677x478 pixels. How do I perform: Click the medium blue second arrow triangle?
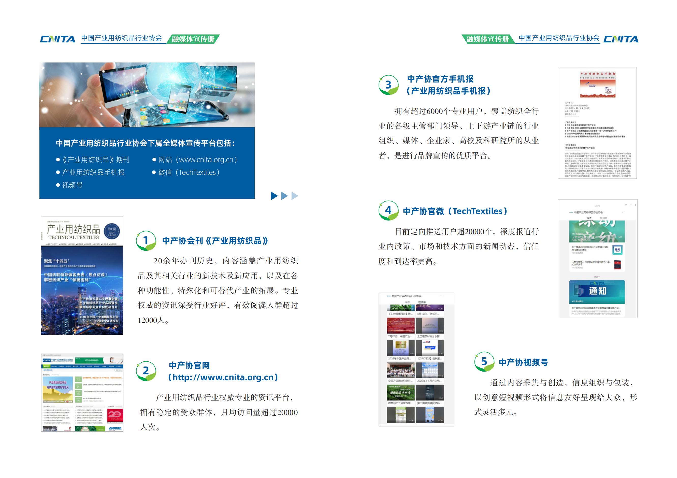point(284,196)
